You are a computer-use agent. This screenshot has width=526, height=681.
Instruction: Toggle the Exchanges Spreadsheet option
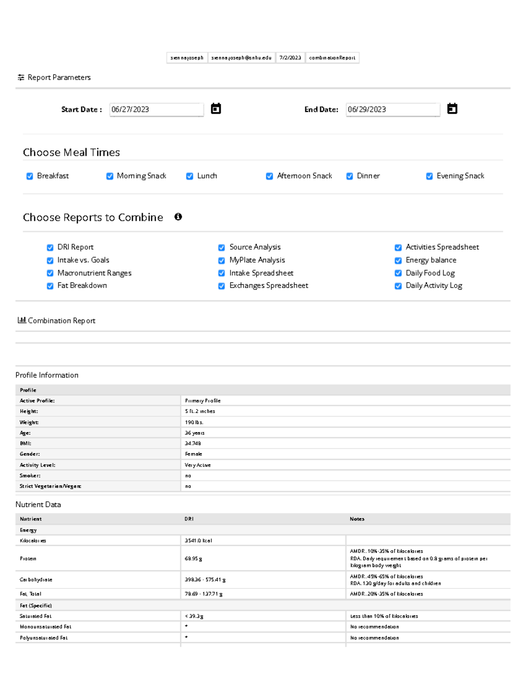pyautogui.click(x=222, y=285)
